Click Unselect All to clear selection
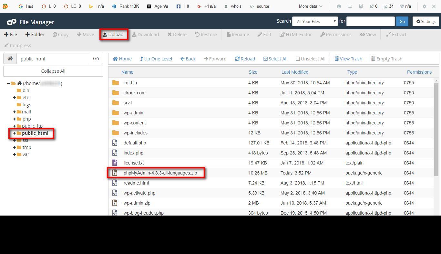The image size is (441, 254). pos(310,58)
